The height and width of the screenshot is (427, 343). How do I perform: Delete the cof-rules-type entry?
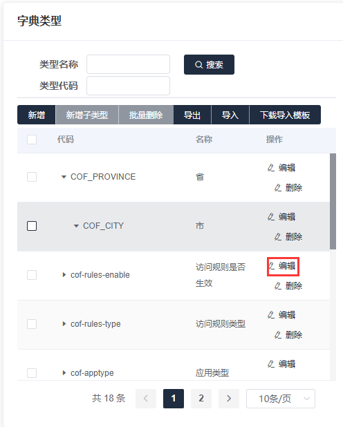click(x=288, y=334)
